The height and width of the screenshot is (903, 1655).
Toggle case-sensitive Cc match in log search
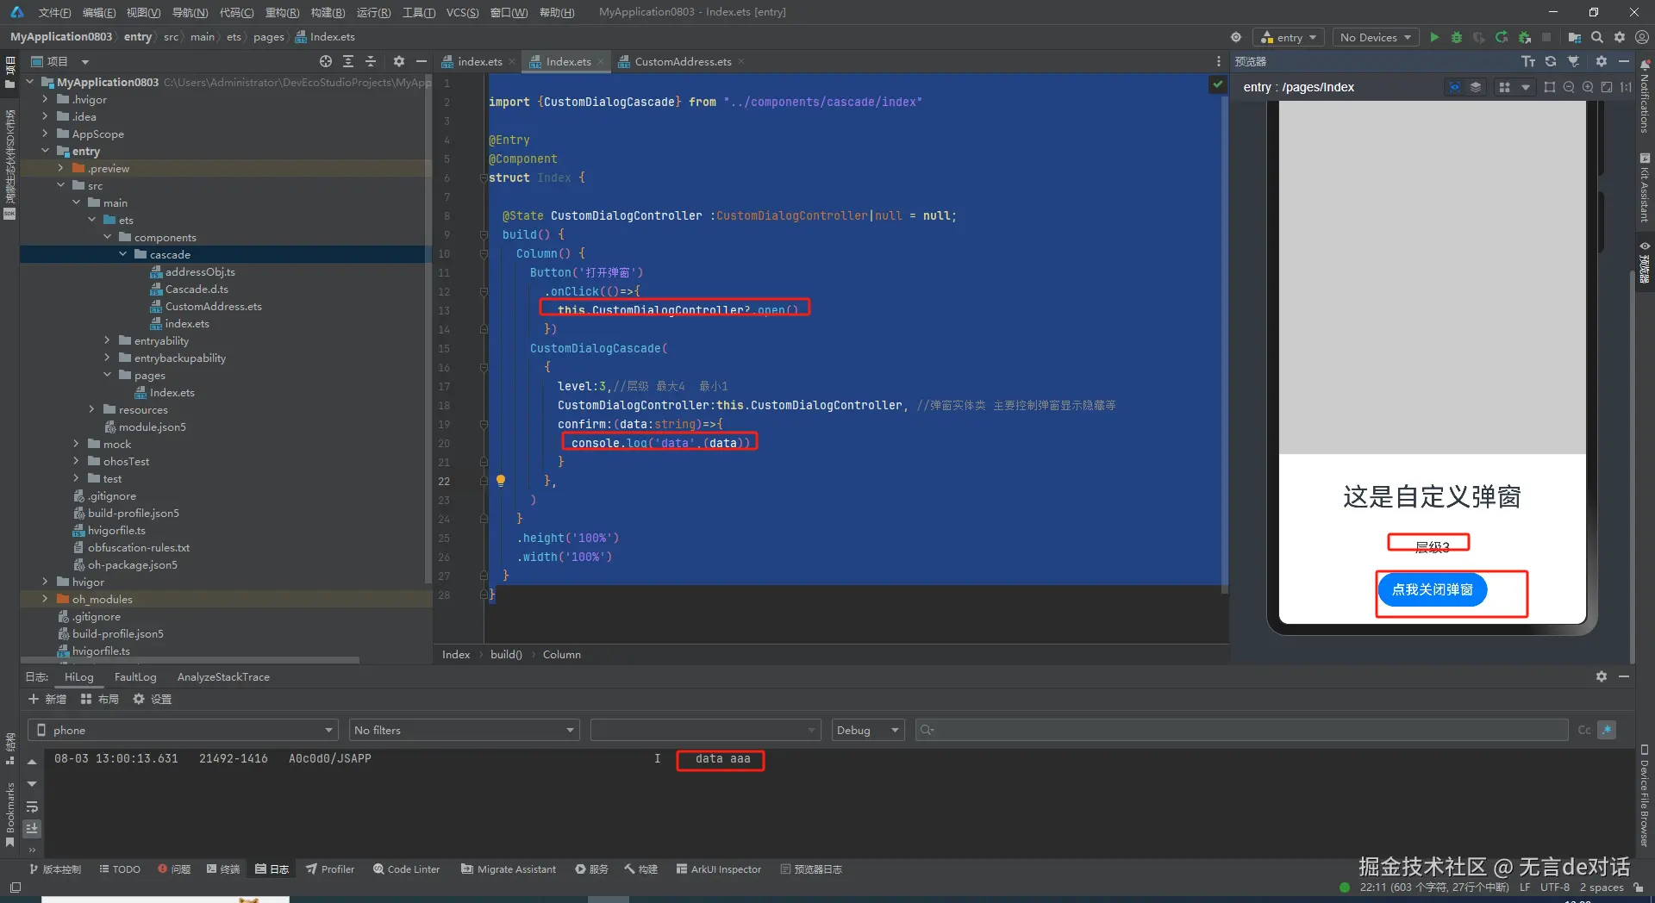pos(1584,730)
